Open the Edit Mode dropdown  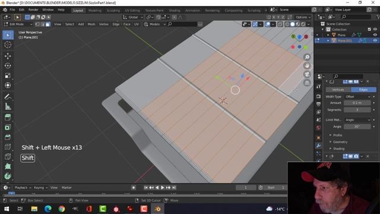[x=18, y=24]
